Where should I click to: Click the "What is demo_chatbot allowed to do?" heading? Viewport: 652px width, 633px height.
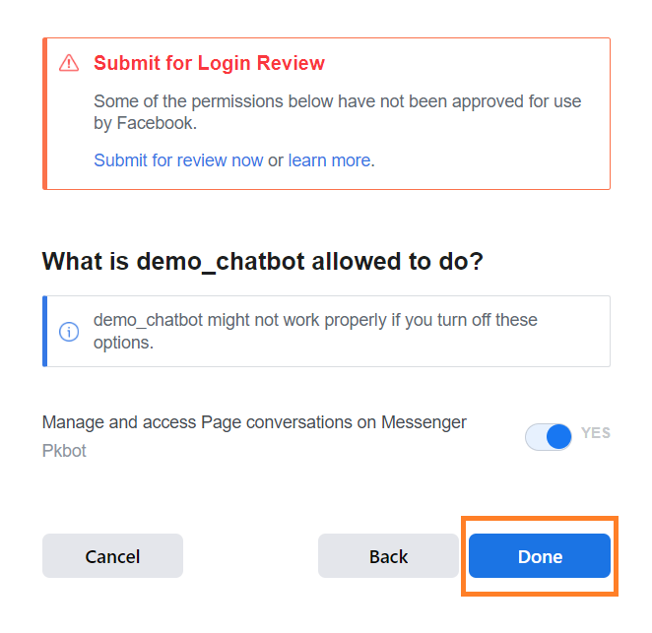[x=262, y=262]
